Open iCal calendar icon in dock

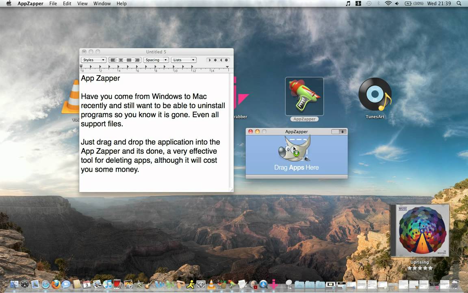pos(87,284)
